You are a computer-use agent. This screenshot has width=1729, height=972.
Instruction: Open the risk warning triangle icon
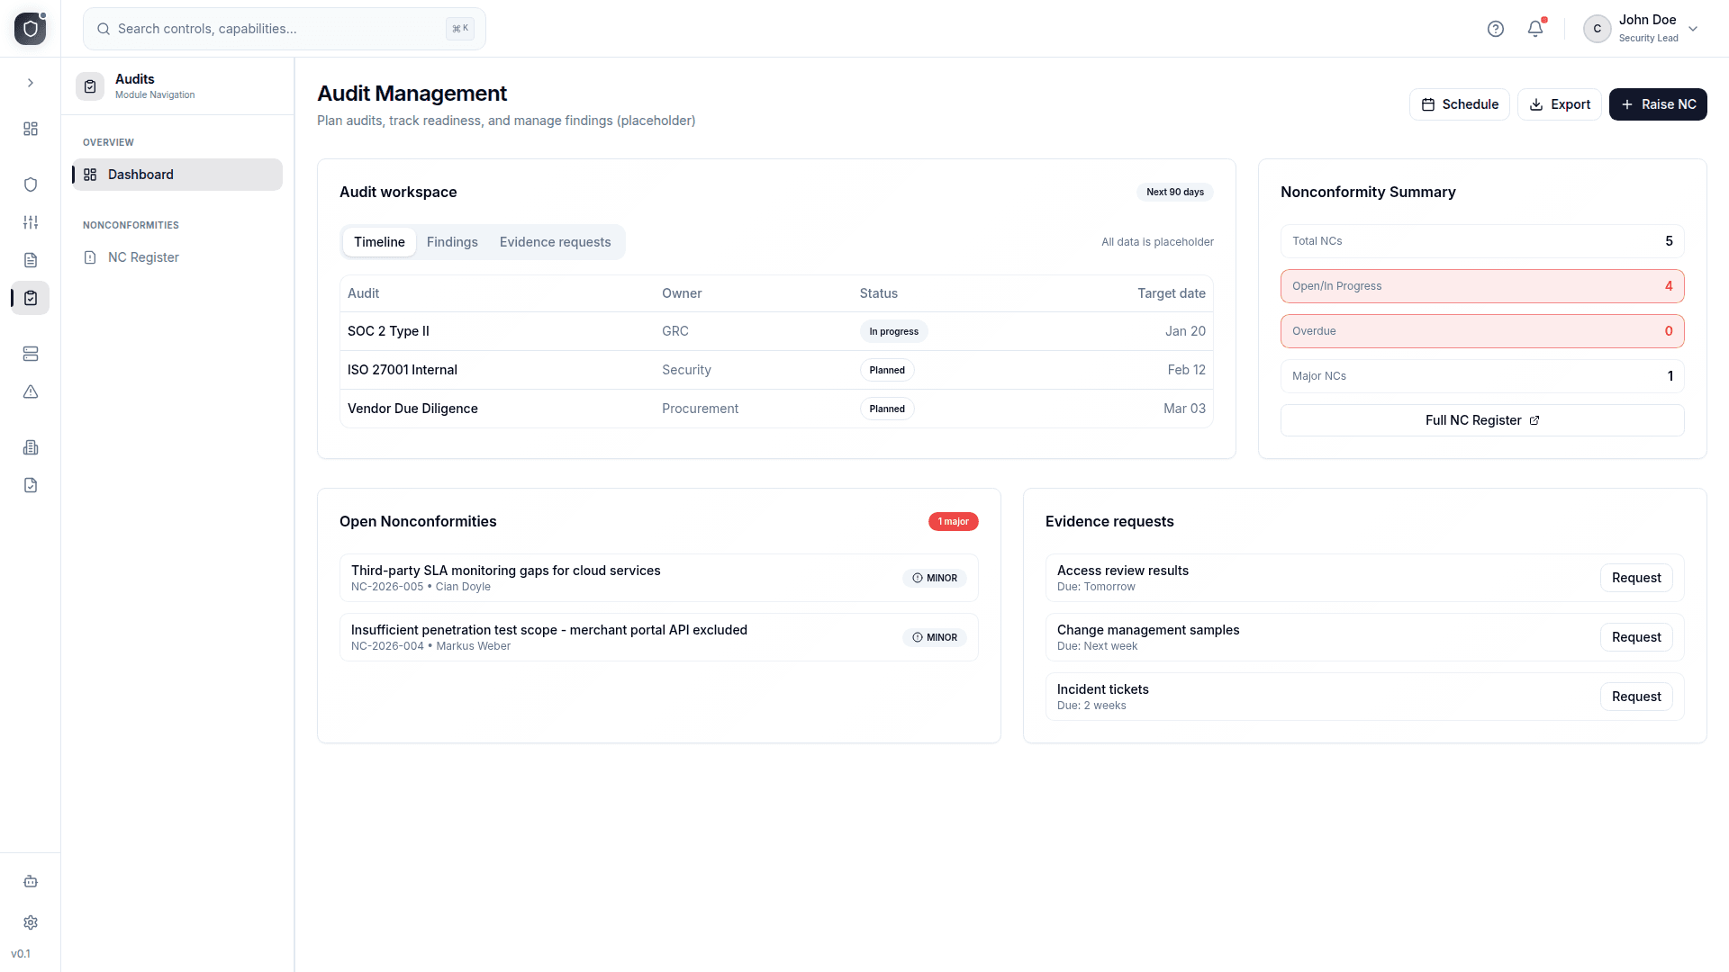(x=31, y=392)
